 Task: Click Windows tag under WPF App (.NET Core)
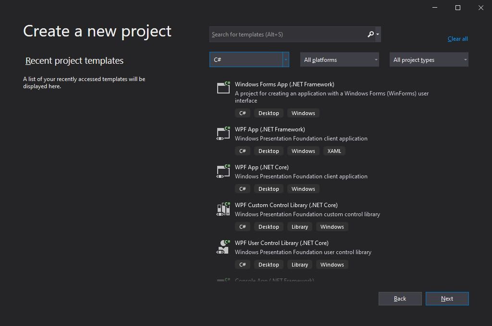coord(303,189)
